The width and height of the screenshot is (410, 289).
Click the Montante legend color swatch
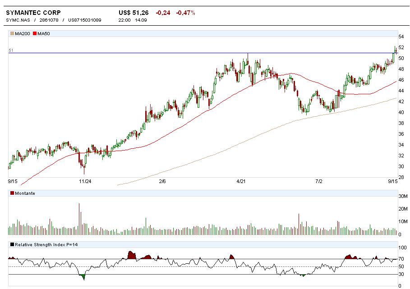point(12,193)
